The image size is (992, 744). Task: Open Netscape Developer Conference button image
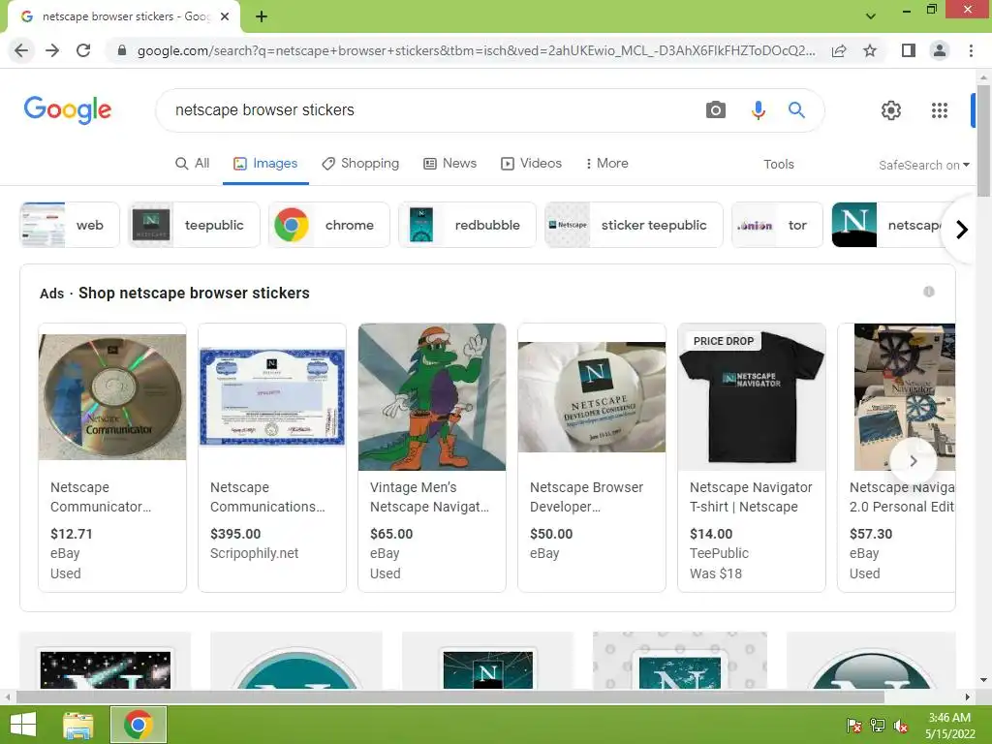point(592,397)
